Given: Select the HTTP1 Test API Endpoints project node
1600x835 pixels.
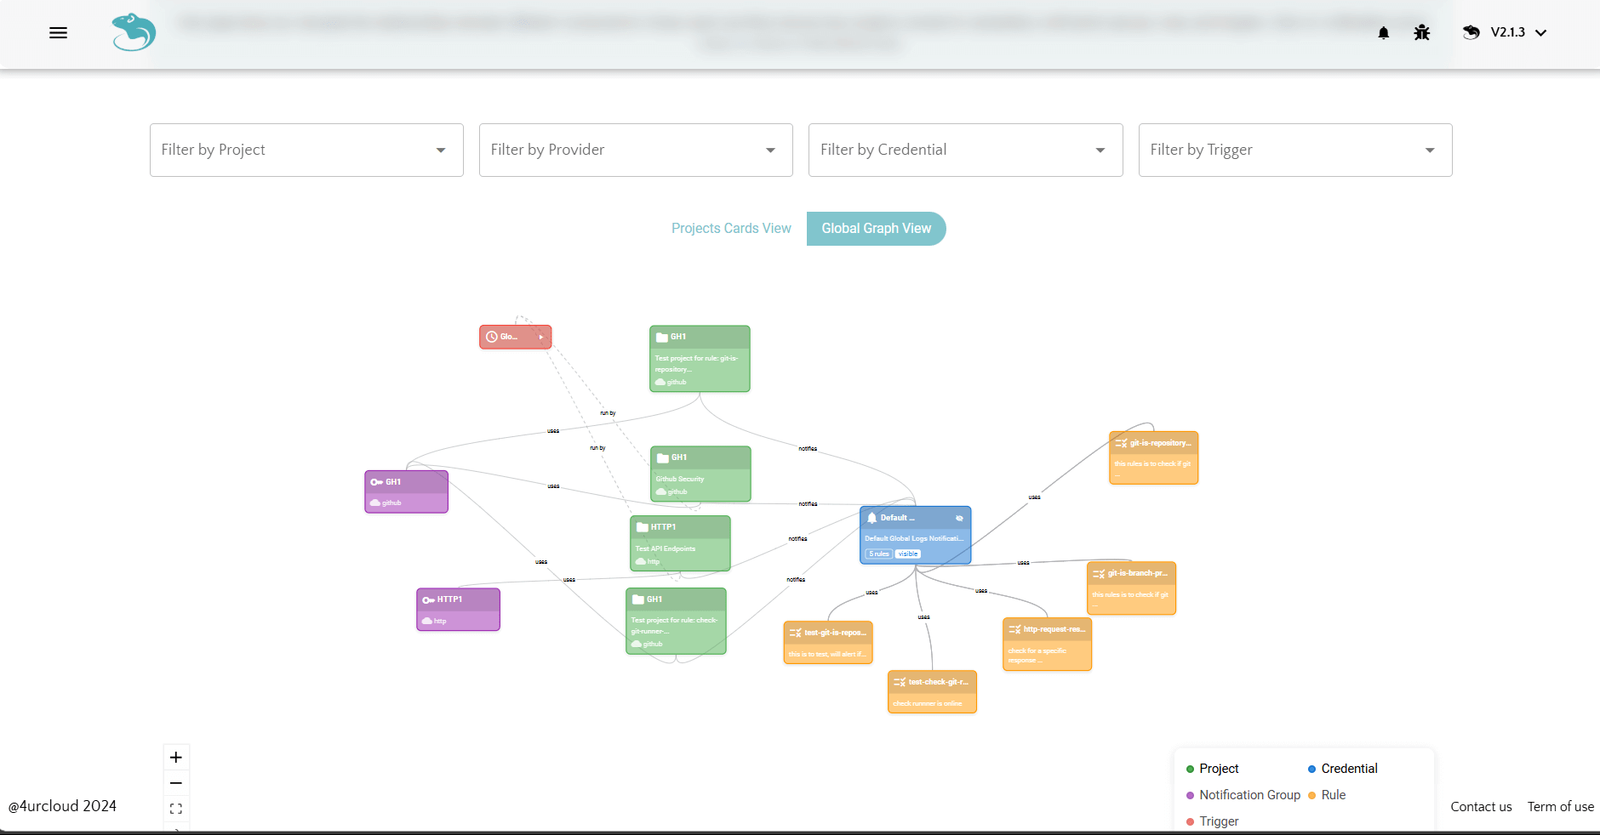Looking at the screenshot, I should click(680, 543).
